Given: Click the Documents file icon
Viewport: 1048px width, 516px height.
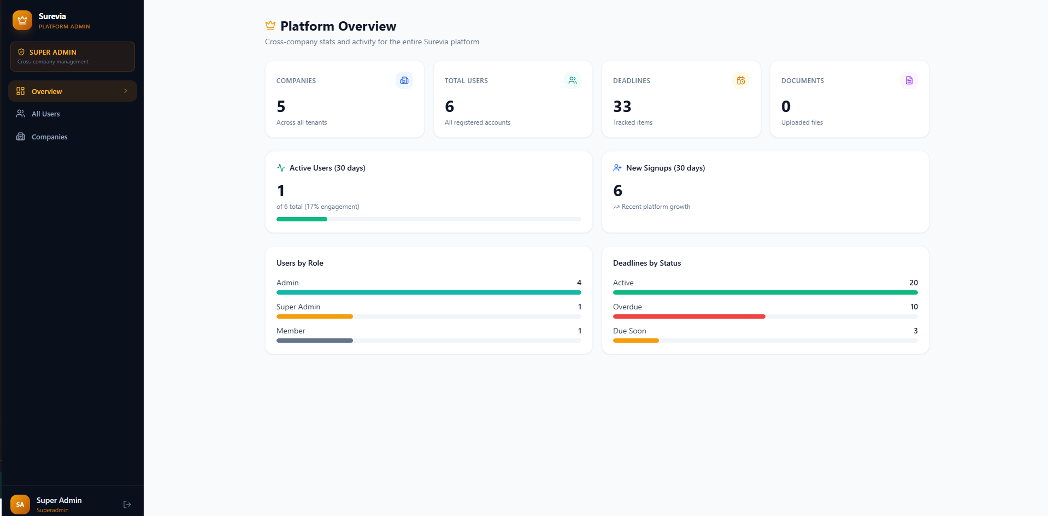Looking at the screenshot, I should (x=909, y=80).
